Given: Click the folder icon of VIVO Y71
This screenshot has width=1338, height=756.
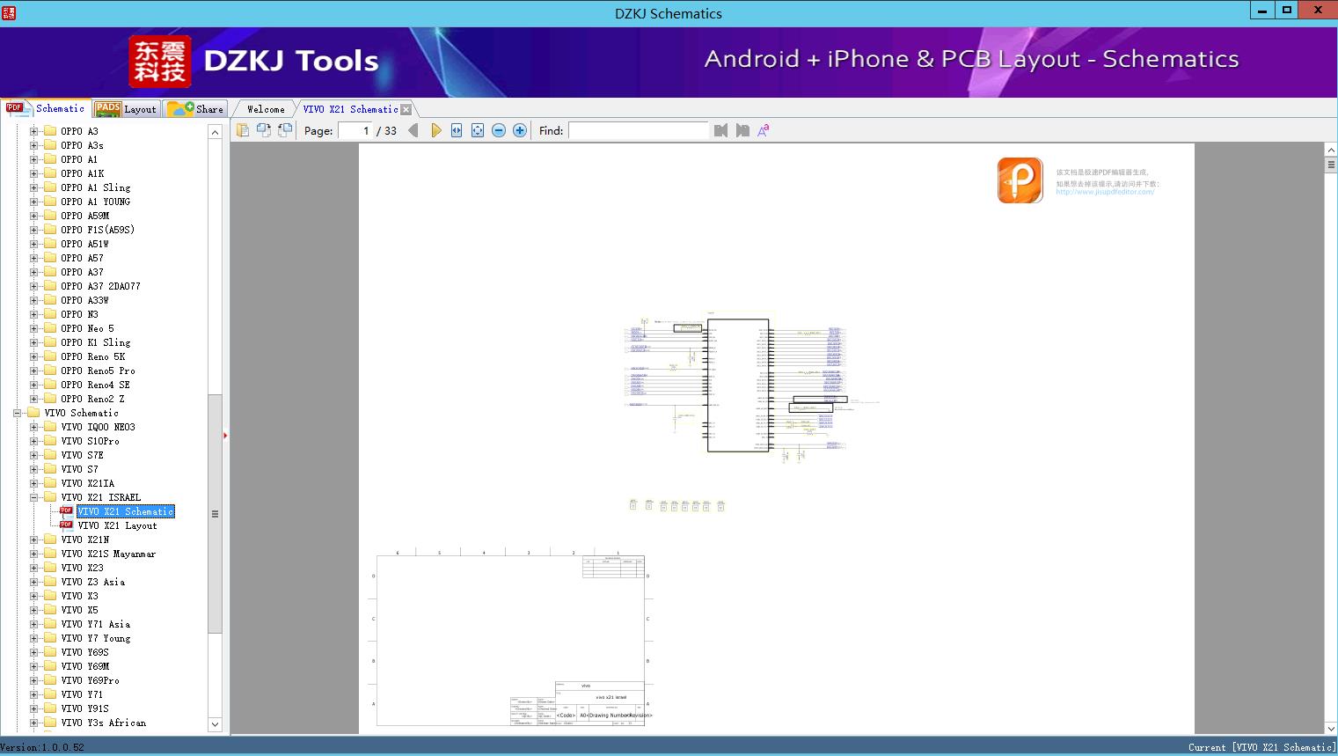Looking at the screenshot, I should coord(50,694).
